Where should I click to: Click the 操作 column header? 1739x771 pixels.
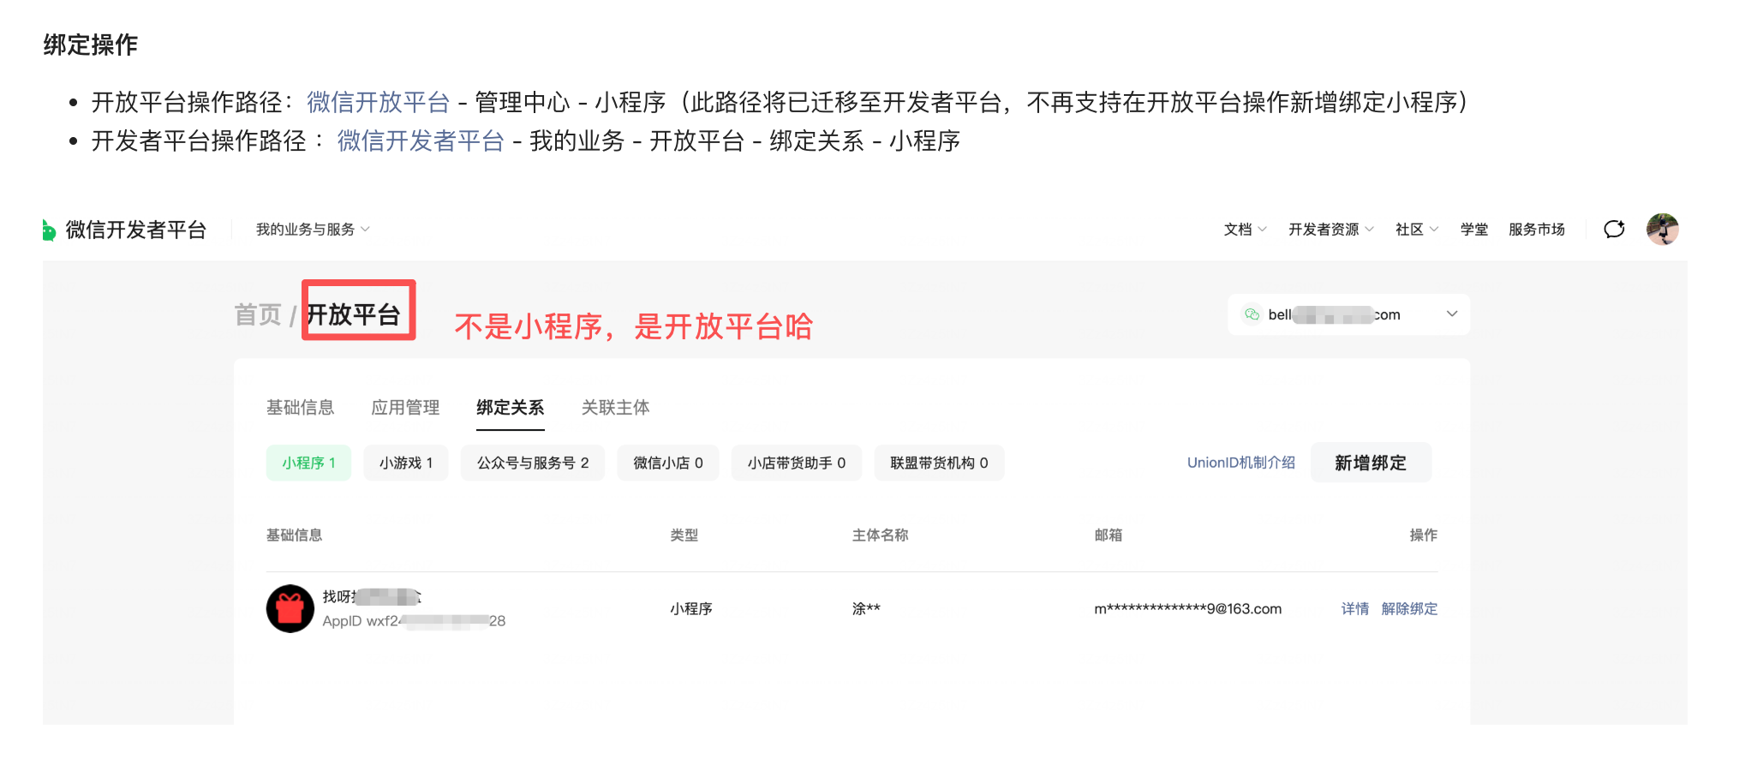[x=1424, y=535]
